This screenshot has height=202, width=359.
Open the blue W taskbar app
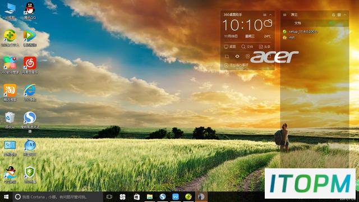[176, 197]
